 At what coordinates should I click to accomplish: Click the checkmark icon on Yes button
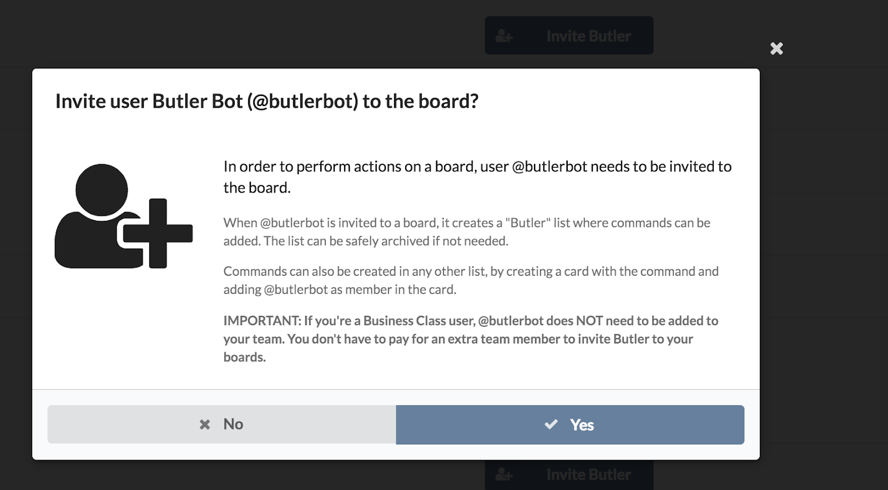pyautogui.click(x=551, y=425)
